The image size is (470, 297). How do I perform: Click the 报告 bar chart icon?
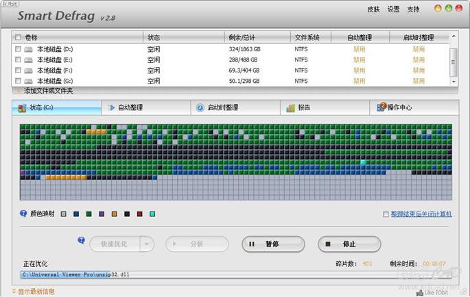coord(290,108)
